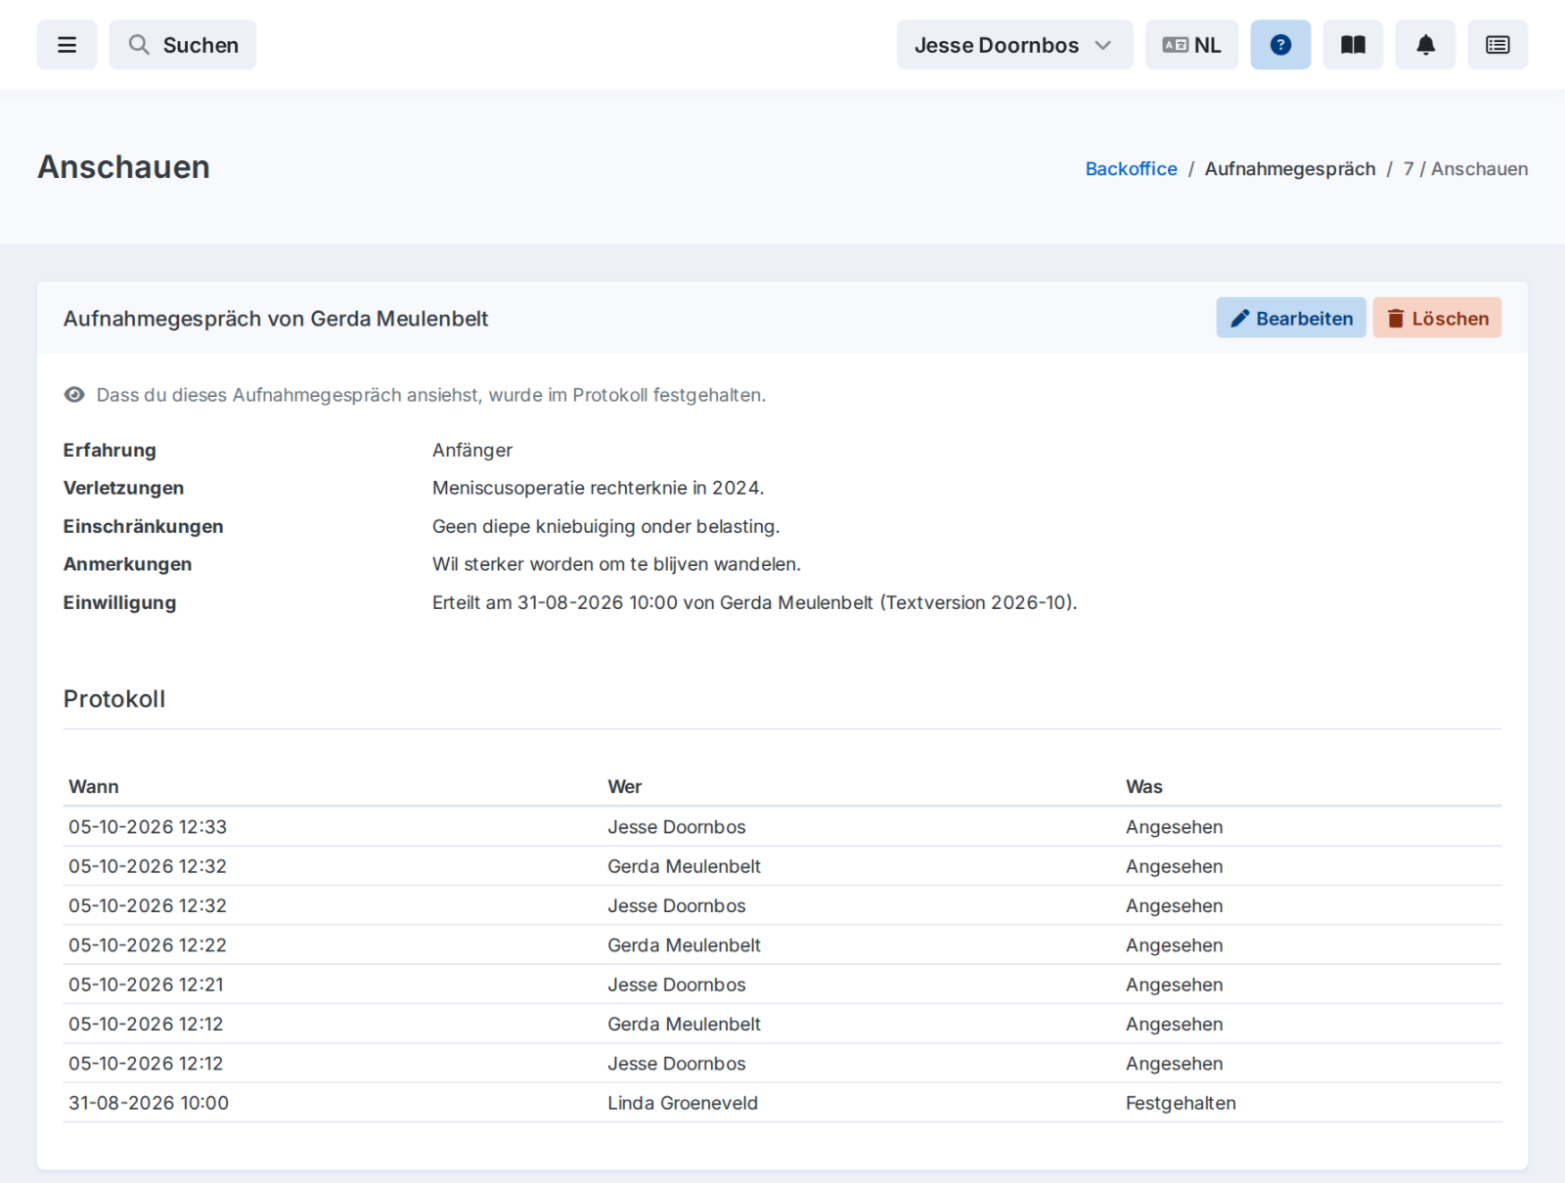Viewport: 1565px width, 1183px height.
Task: Select the 7 / Anschauen breadcrumb entry
Action: pyautogui.click(x=1465, y=169)
